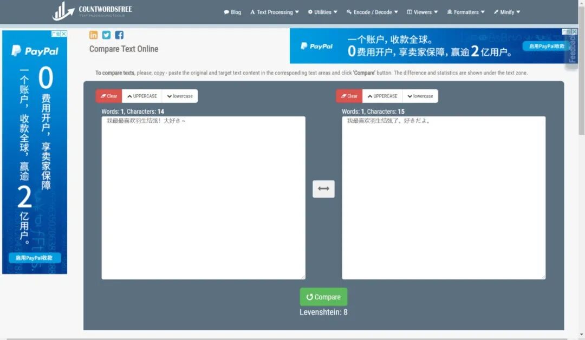Image resolution: width=585 pixels, height=340 pixels.
Task: Click the swap texts arrow icon between panels
Action: point(323,188)
